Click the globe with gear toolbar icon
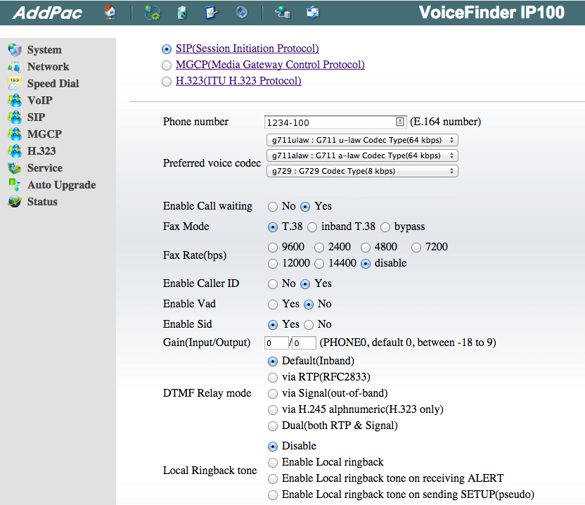Viewport: 585px width, 505px height. [x=152, y=12]
